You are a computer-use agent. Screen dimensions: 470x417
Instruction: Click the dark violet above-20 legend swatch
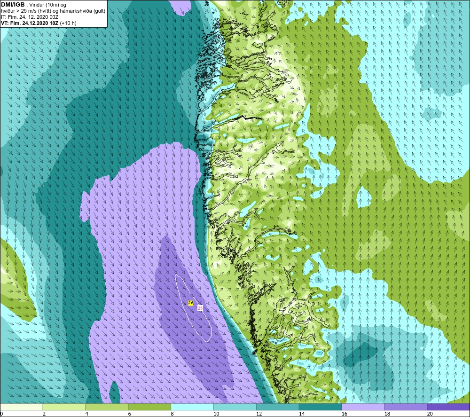pyautogui.click(x=448, y=407)
